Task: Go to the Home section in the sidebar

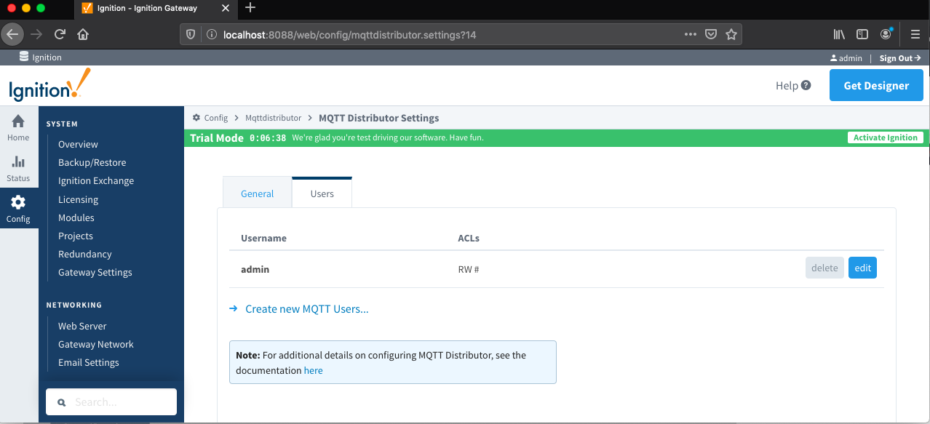Action: [x=18, y=127]
